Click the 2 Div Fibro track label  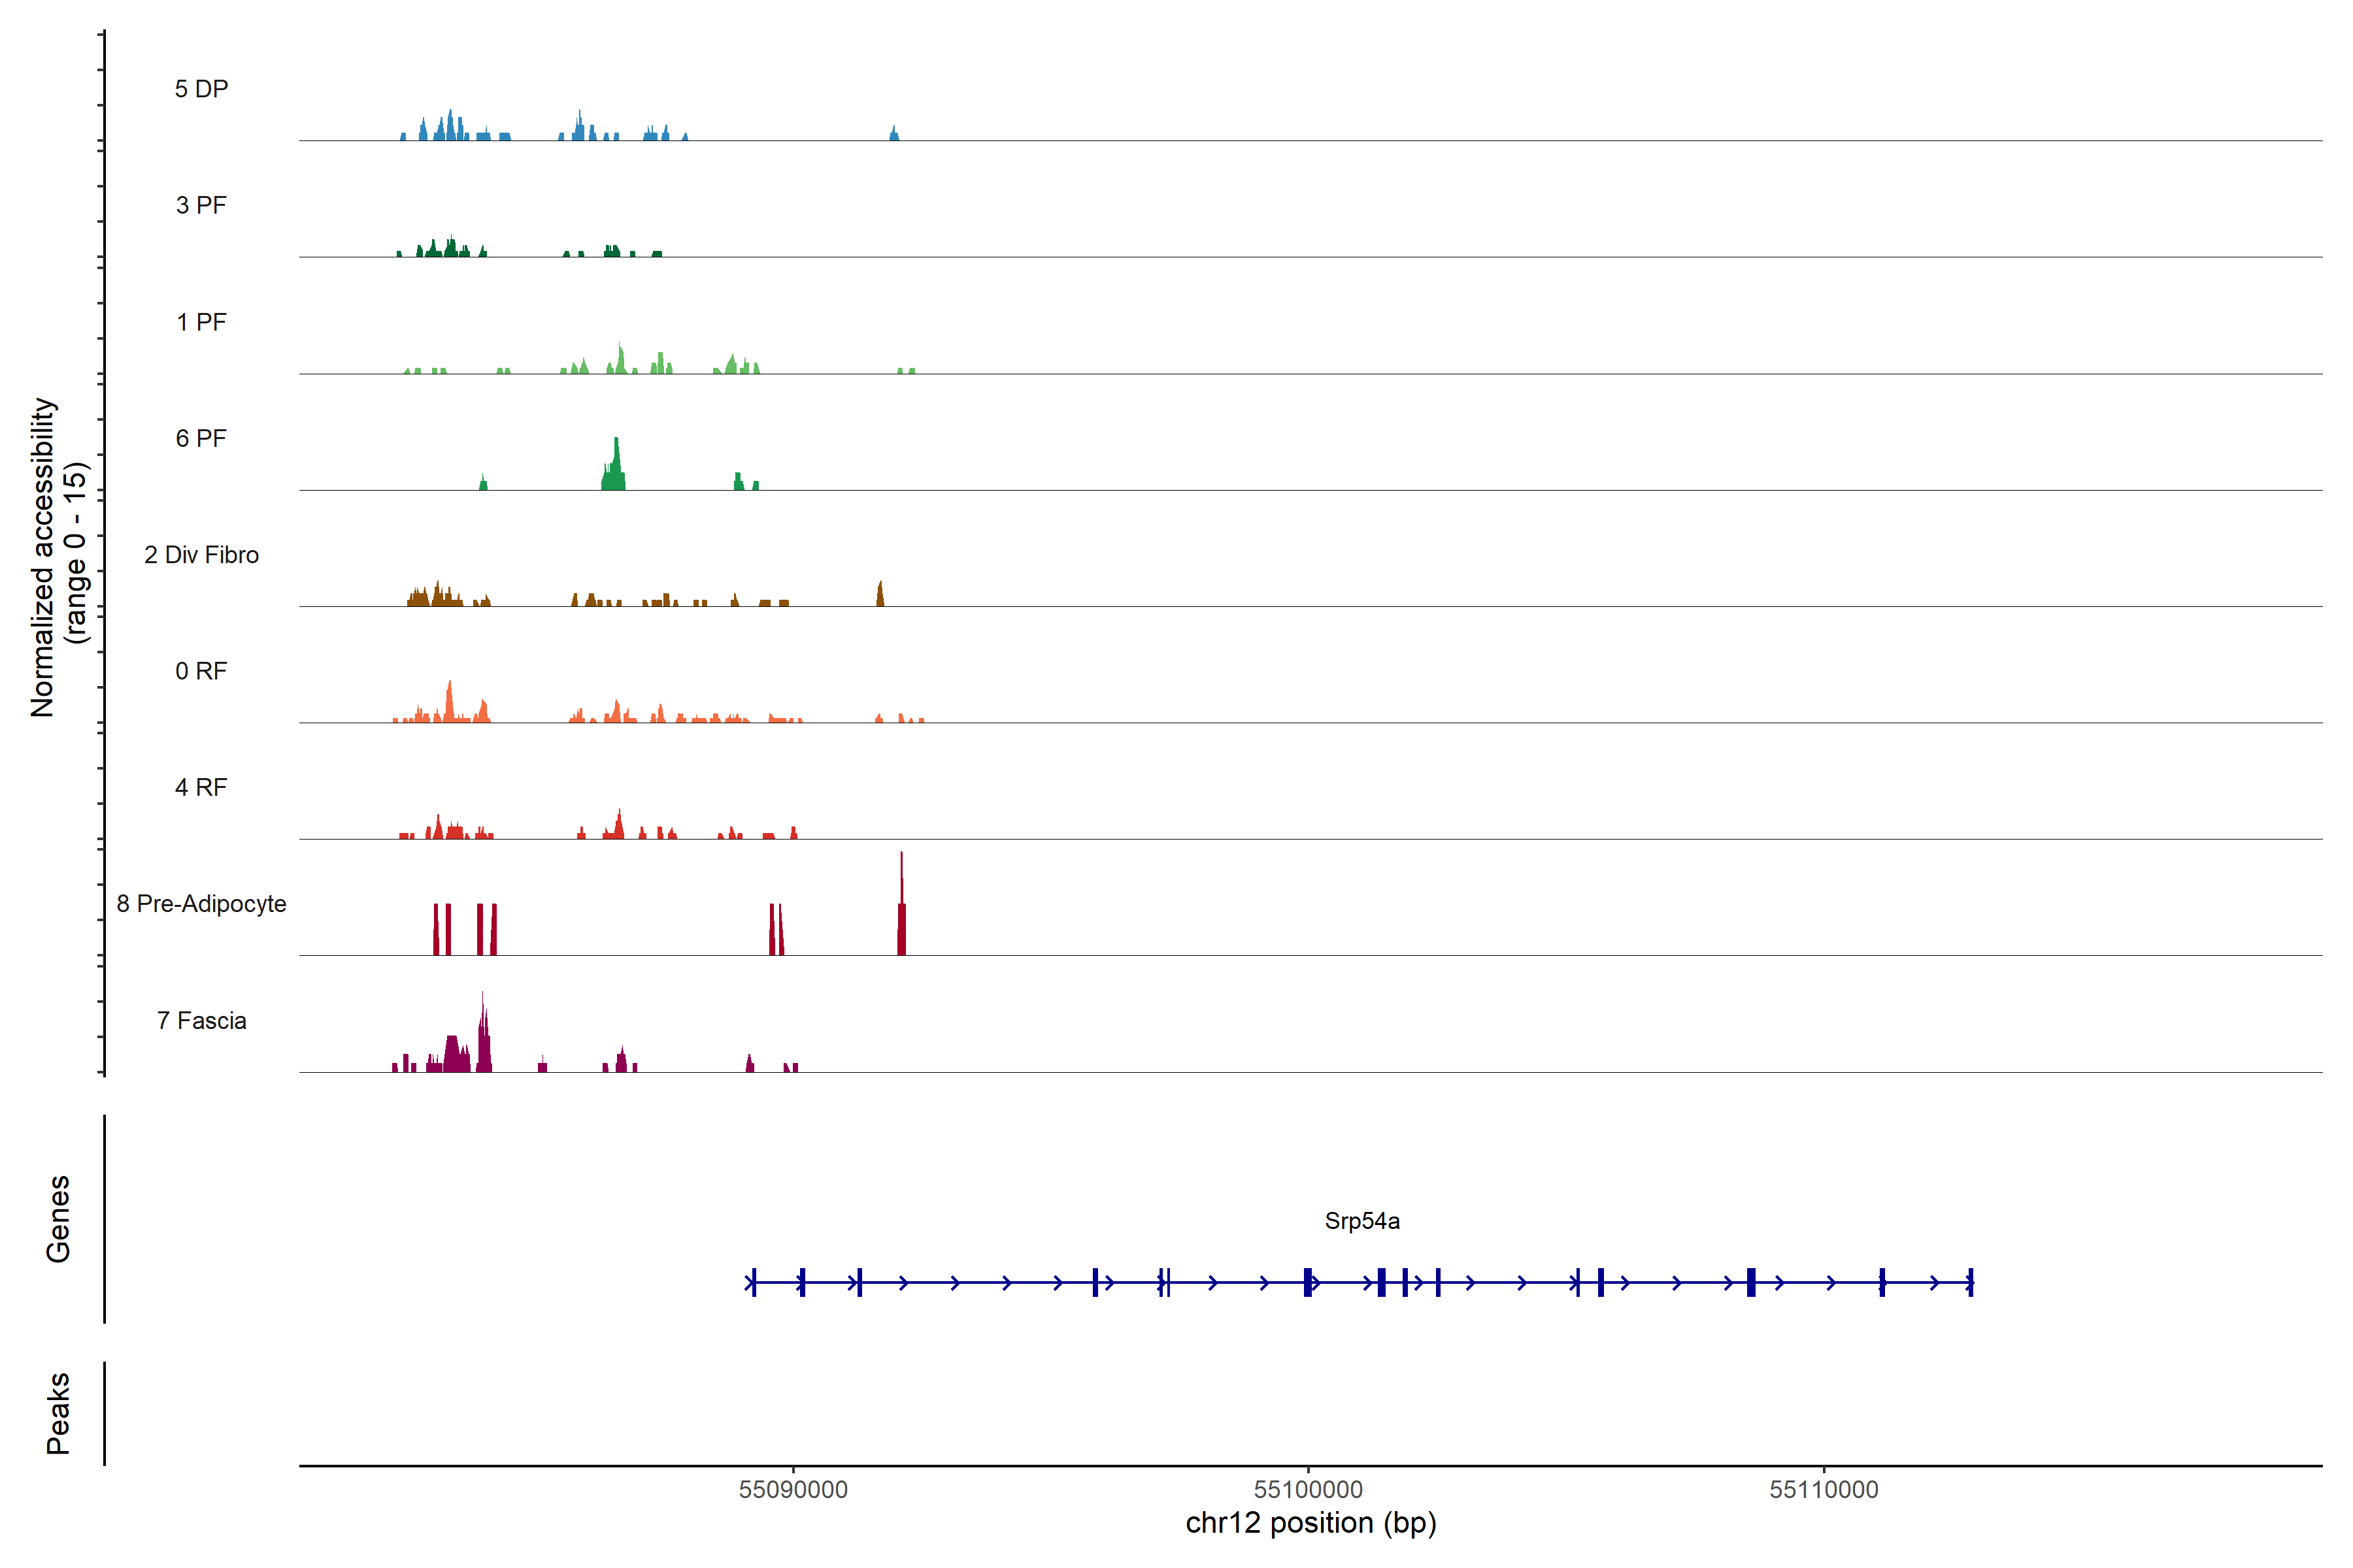(201, 555)
